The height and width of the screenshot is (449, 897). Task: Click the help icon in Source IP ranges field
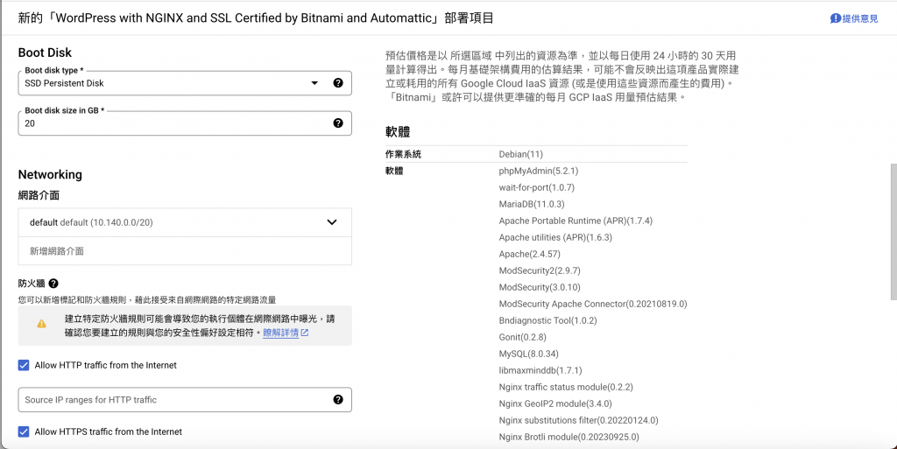(338, 399)
